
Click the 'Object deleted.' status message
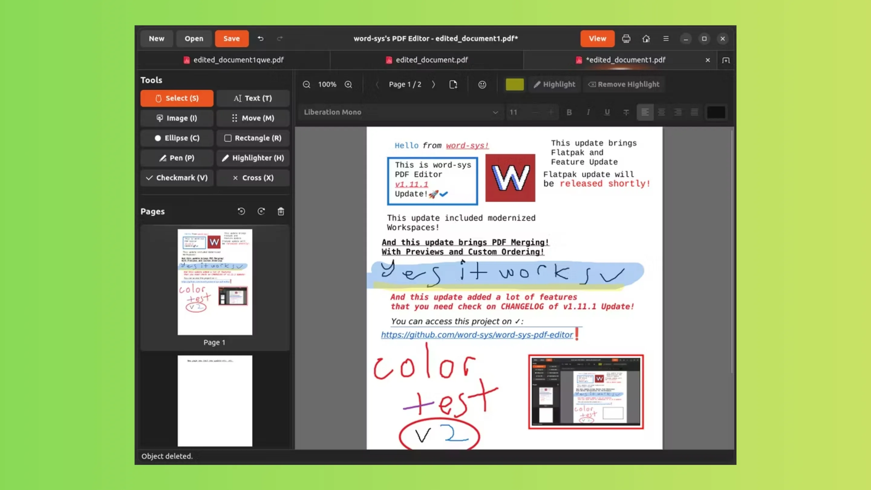coord(167,456)
